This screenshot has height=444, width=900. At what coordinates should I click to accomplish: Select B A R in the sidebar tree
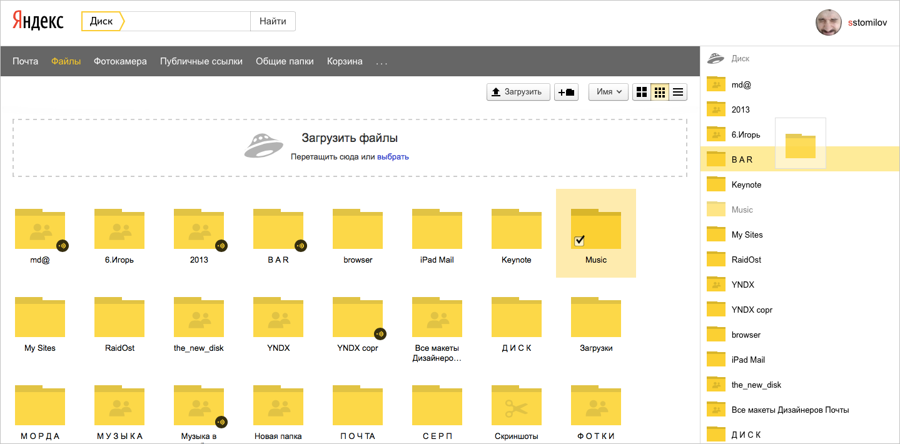tap(800, 159)
